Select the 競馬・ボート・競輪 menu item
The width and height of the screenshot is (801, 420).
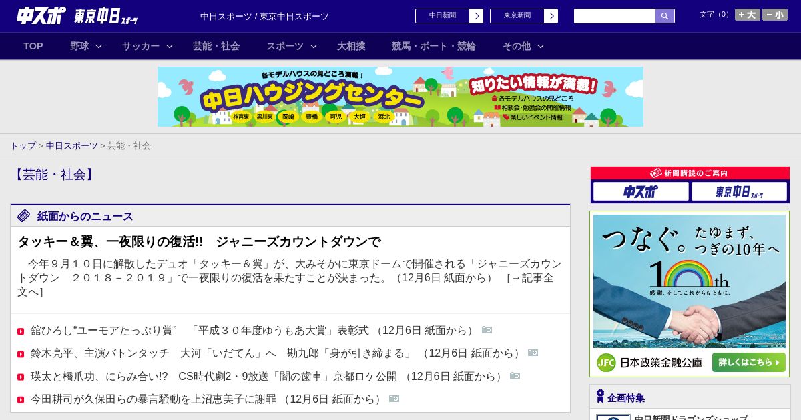coord(434,46)
